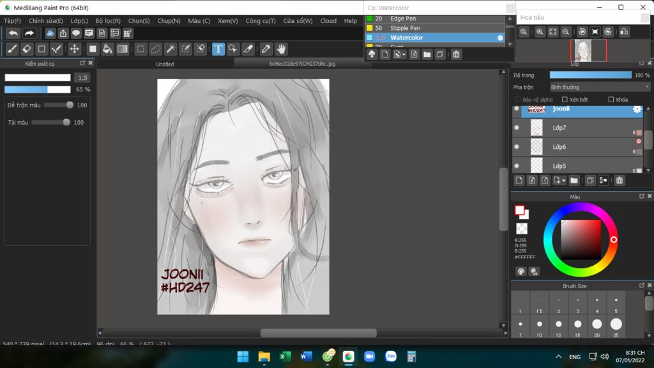Switch to the Untitled tab
Viewport: 654px width, 368px height.
[x=165, y=65]
